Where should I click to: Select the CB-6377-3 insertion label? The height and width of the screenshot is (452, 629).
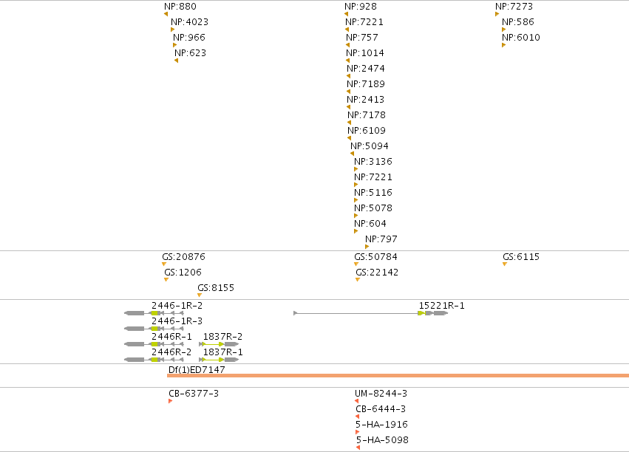pyautogui.click(x=194, y=394)
